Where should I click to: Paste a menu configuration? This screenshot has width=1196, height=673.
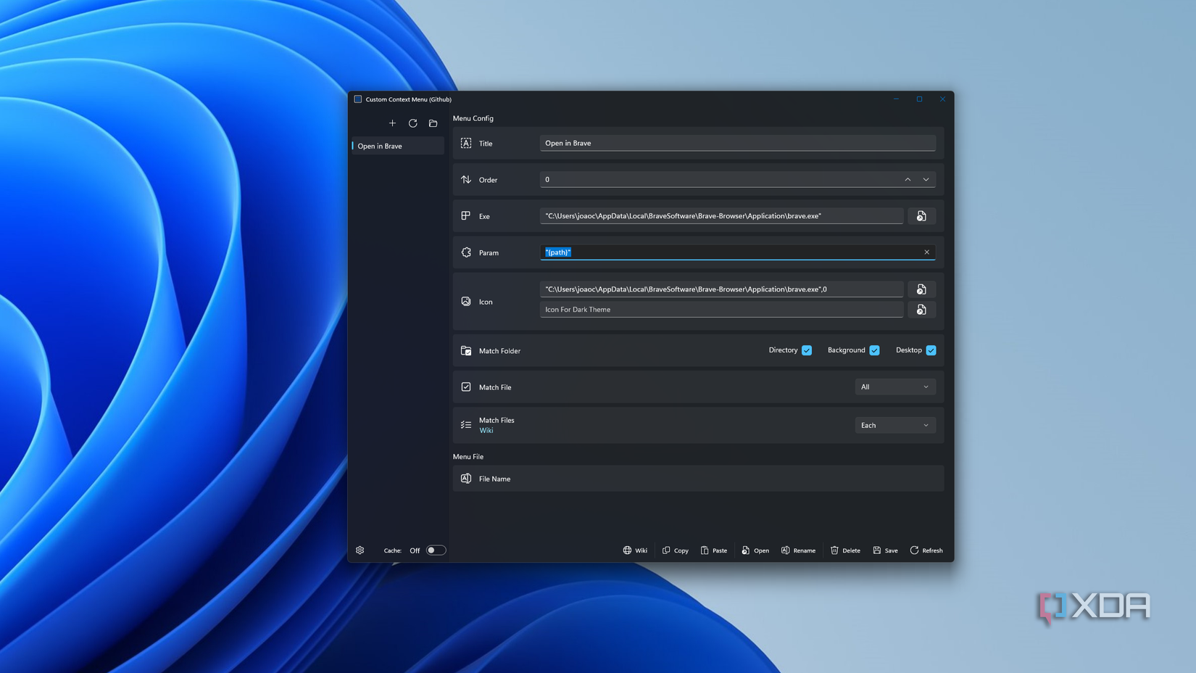[714, 550]
